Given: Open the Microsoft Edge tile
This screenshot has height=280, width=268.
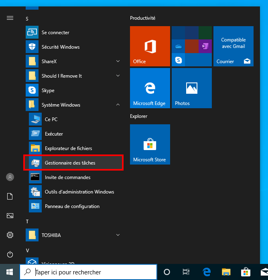Looking at the screenshot, I should [x=150, y=88].
